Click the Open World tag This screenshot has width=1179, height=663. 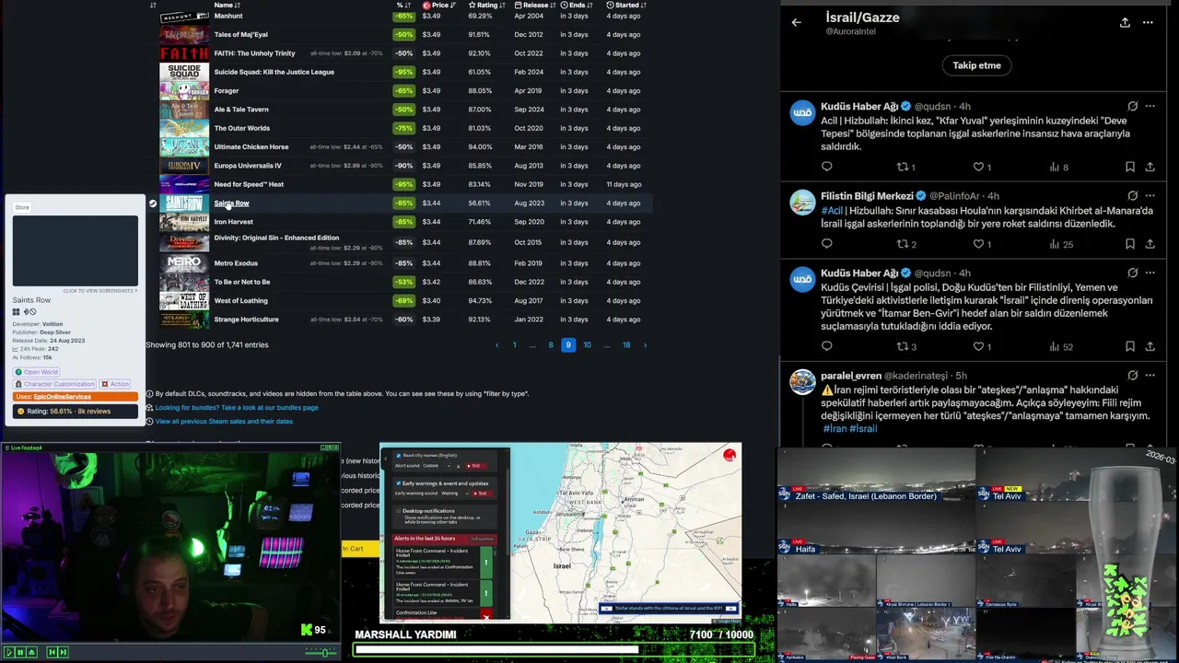(x=36, y=372)
